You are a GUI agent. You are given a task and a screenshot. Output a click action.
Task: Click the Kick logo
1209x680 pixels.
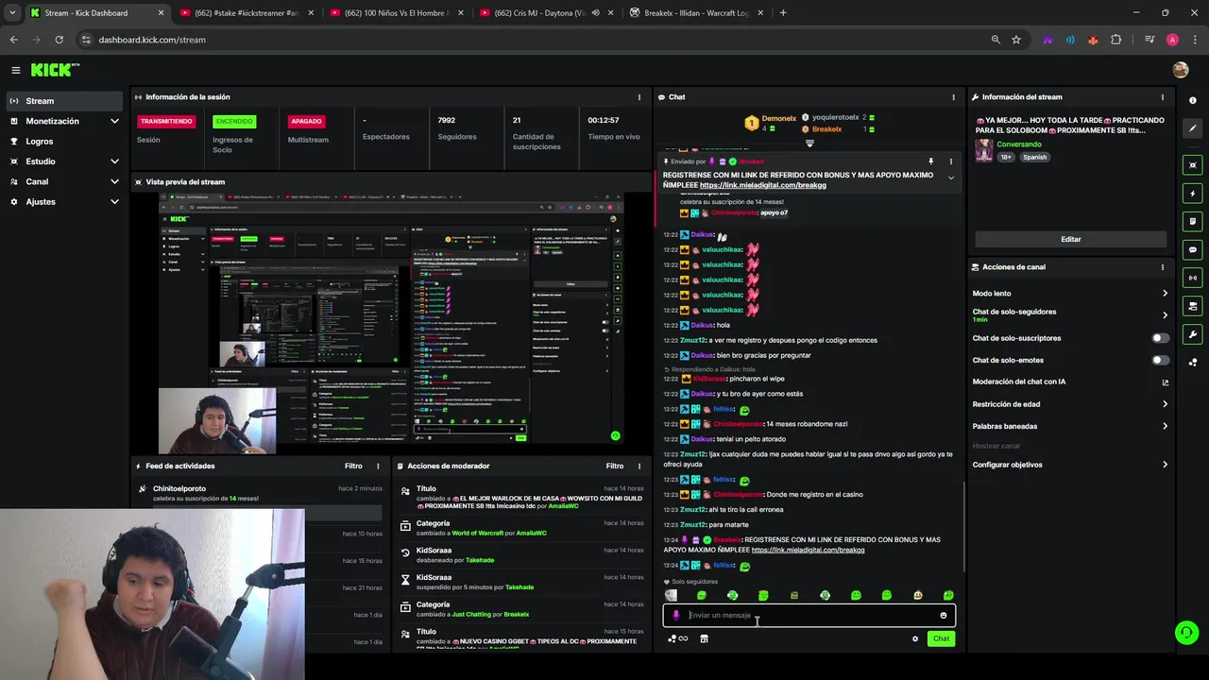coord(55,70)
